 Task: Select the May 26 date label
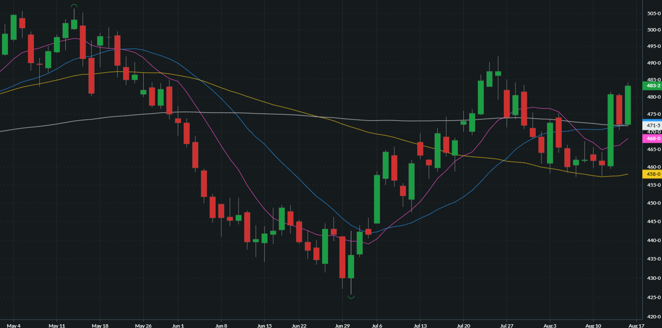143,325
